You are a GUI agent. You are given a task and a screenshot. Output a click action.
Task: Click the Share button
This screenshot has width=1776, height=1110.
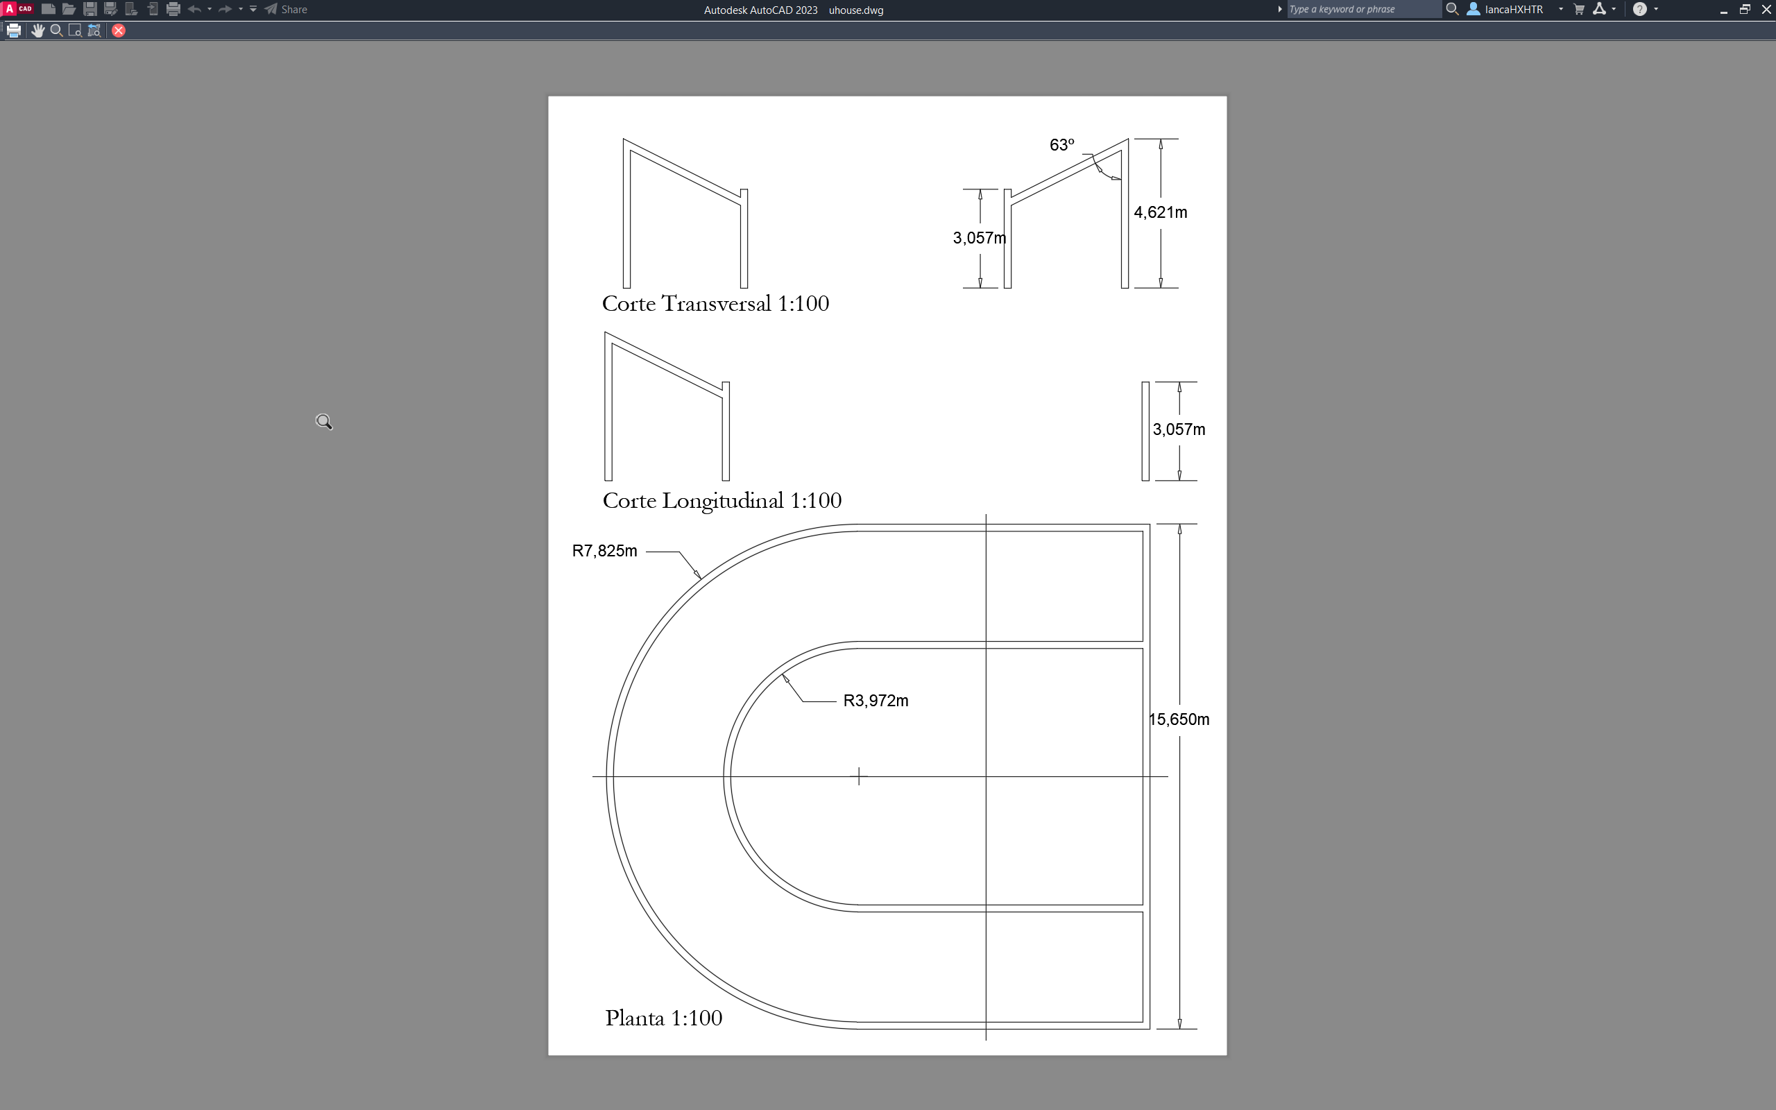(x=287, y=9)
